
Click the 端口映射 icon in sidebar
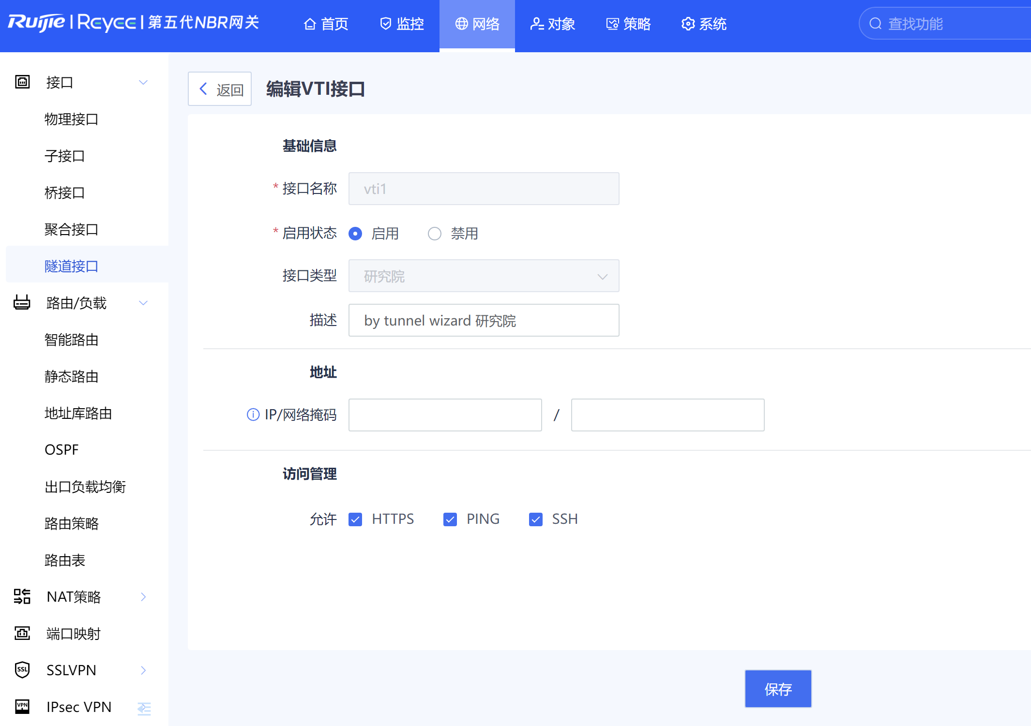[x=22, y=633]
